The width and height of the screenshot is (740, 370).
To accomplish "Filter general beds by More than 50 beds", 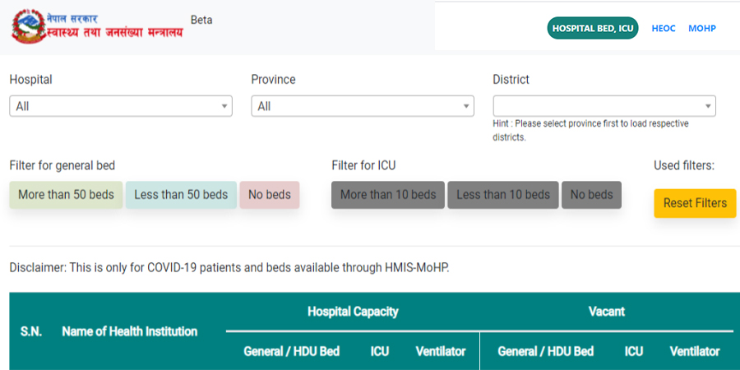I will (66, 195).
